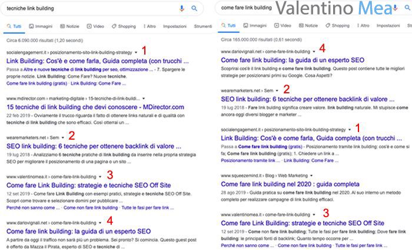Open the Immagini tab in left results
The width and height of the screenshot is (412, 250).
pyautogui.click(x=41, y=26)
